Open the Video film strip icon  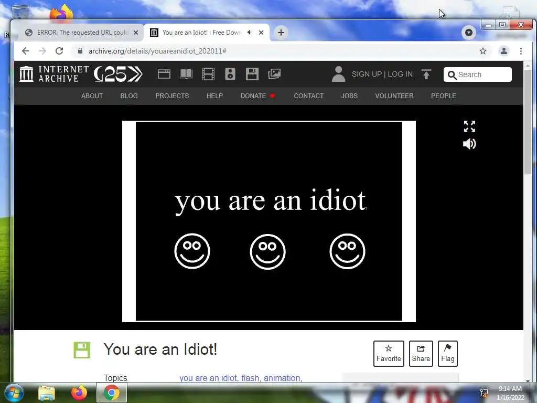(x=208, y=74)
